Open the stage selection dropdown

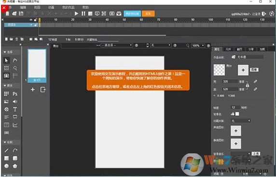pos(116,45)
